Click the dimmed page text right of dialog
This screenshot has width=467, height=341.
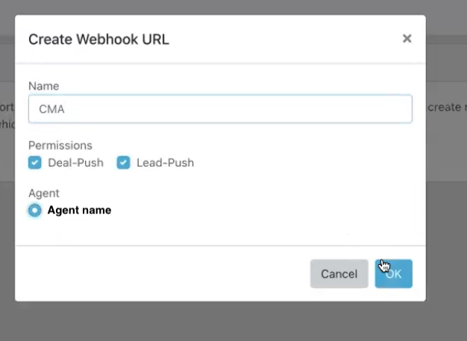(446, 107)
